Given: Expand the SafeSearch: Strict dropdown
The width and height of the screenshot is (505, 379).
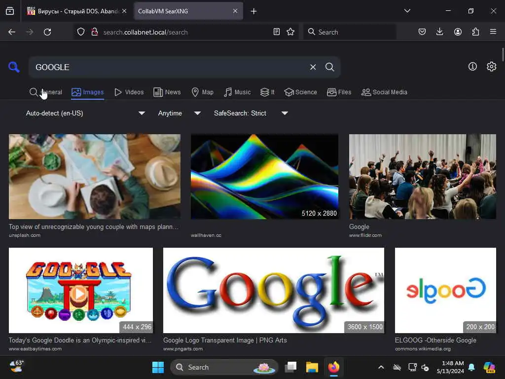Looking at the screenshot, I should (x=251, y=113).
